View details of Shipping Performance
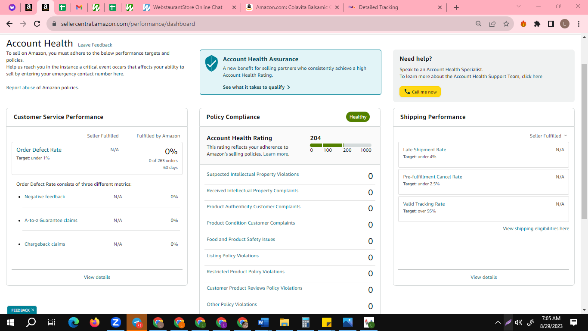Screen dimensions: 588x331 [x=484, y=277]
